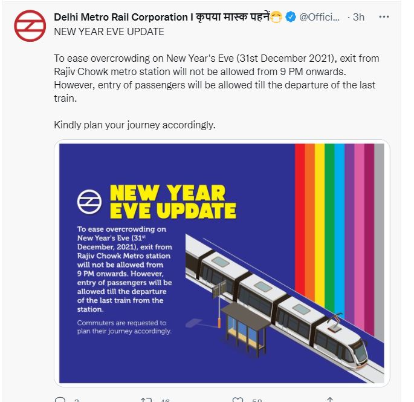Open the tweet's three-dot more menu
This screenshot has width=414, height=402.
click(x=384, y=17)
